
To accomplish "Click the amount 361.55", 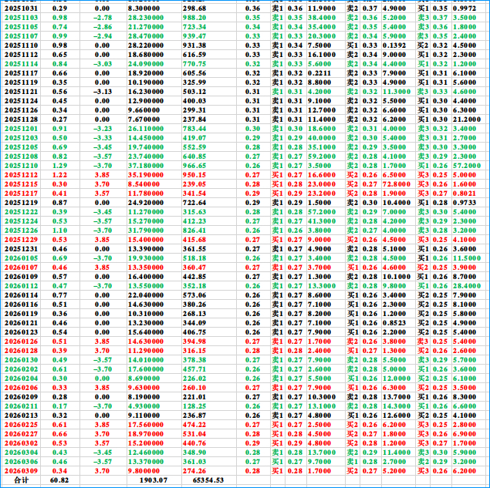I will [x=194, y=249].
